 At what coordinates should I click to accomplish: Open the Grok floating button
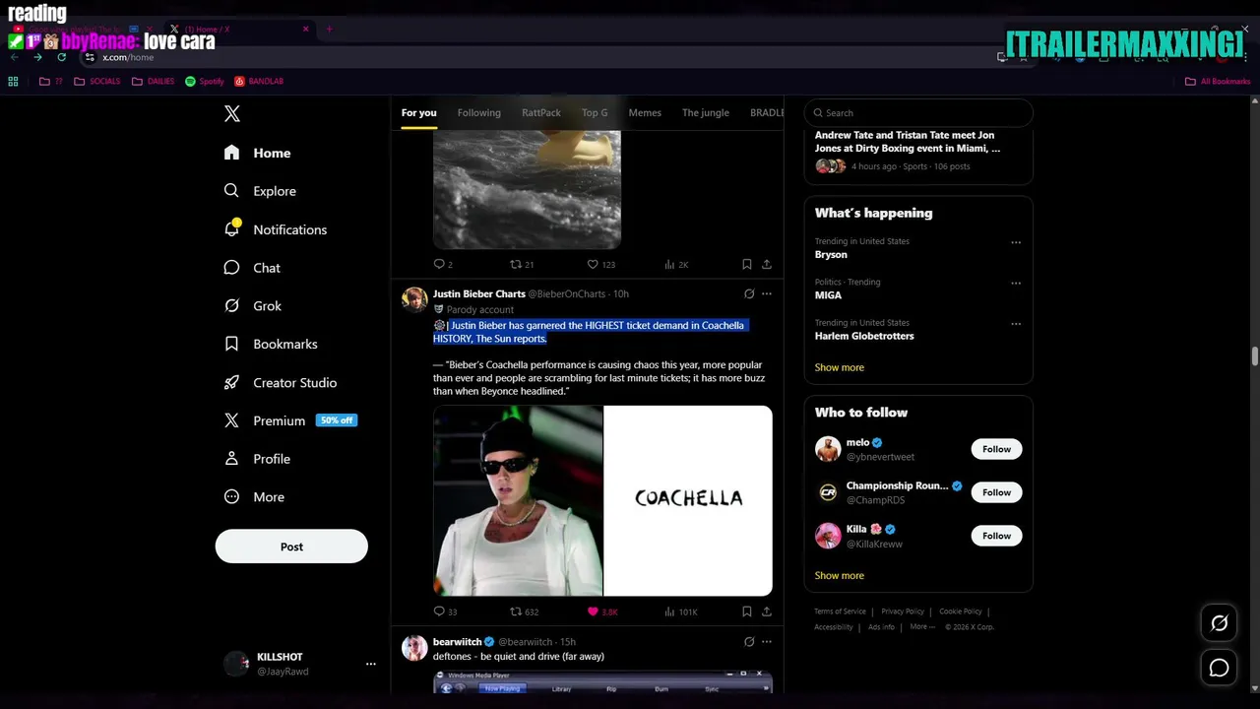(x=1219, y=623)
